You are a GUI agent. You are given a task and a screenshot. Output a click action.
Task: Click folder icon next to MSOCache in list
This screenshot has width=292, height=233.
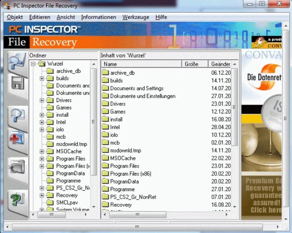pos(106,158)
